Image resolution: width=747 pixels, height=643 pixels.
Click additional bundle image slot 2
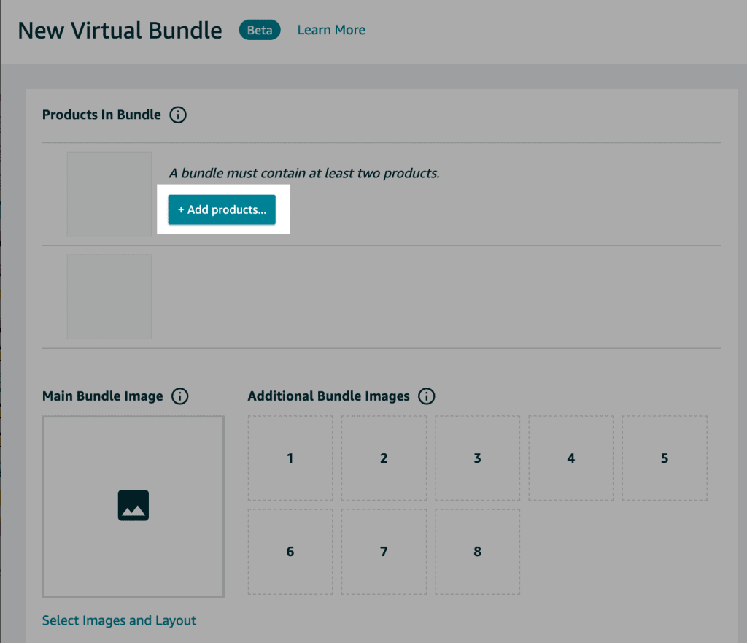pyautogui.click(x=384, y=458)
